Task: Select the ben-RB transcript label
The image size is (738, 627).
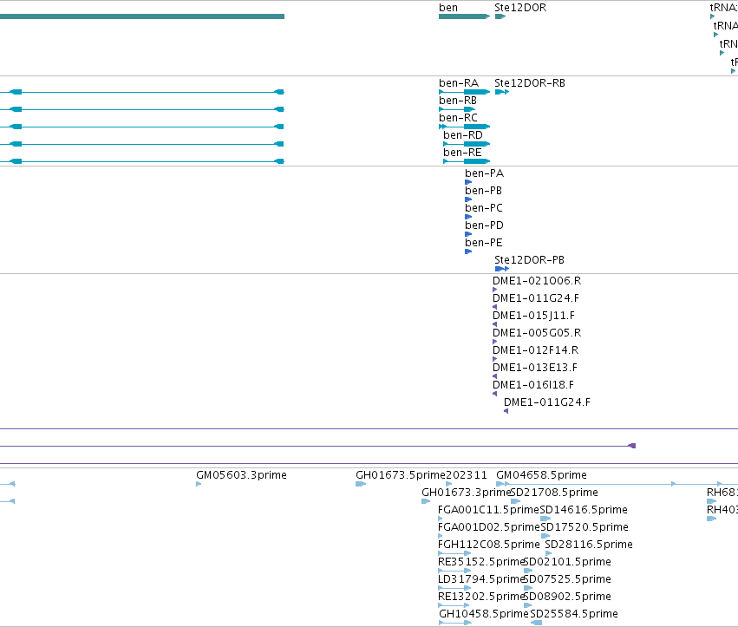Action: pyautogui.click(x=458, y=101)
